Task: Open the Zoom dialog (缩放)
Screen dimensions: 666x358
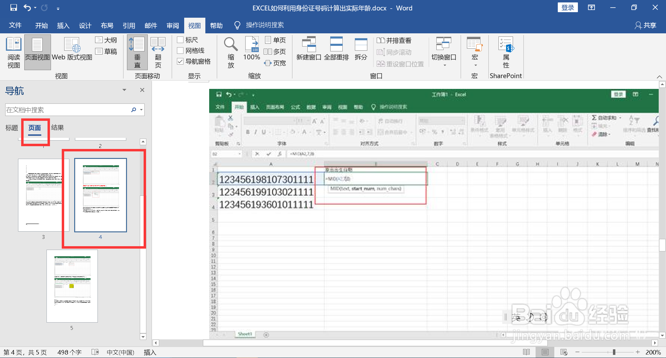Action: pyautogui.click(x=231, y=53)
